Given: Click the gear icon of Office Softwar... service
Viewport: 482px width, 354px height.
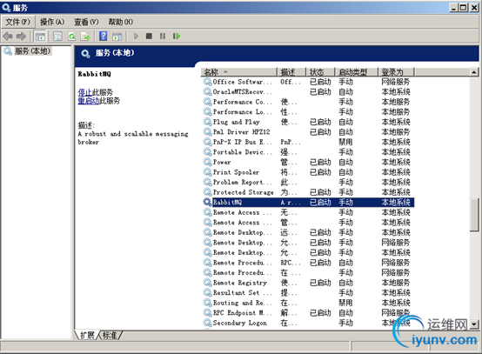Looking at the screenshot, I should coord(207,82).
